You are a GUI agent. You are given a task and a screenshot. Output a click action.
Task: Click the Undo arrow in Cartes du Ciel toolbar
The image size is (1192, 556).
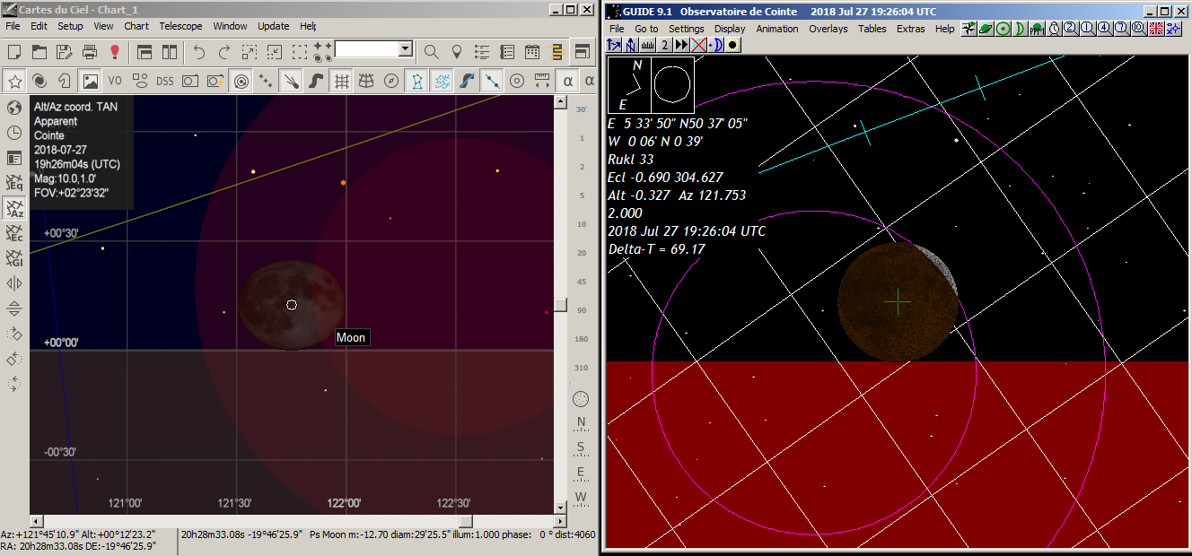(x=199, y=52)
